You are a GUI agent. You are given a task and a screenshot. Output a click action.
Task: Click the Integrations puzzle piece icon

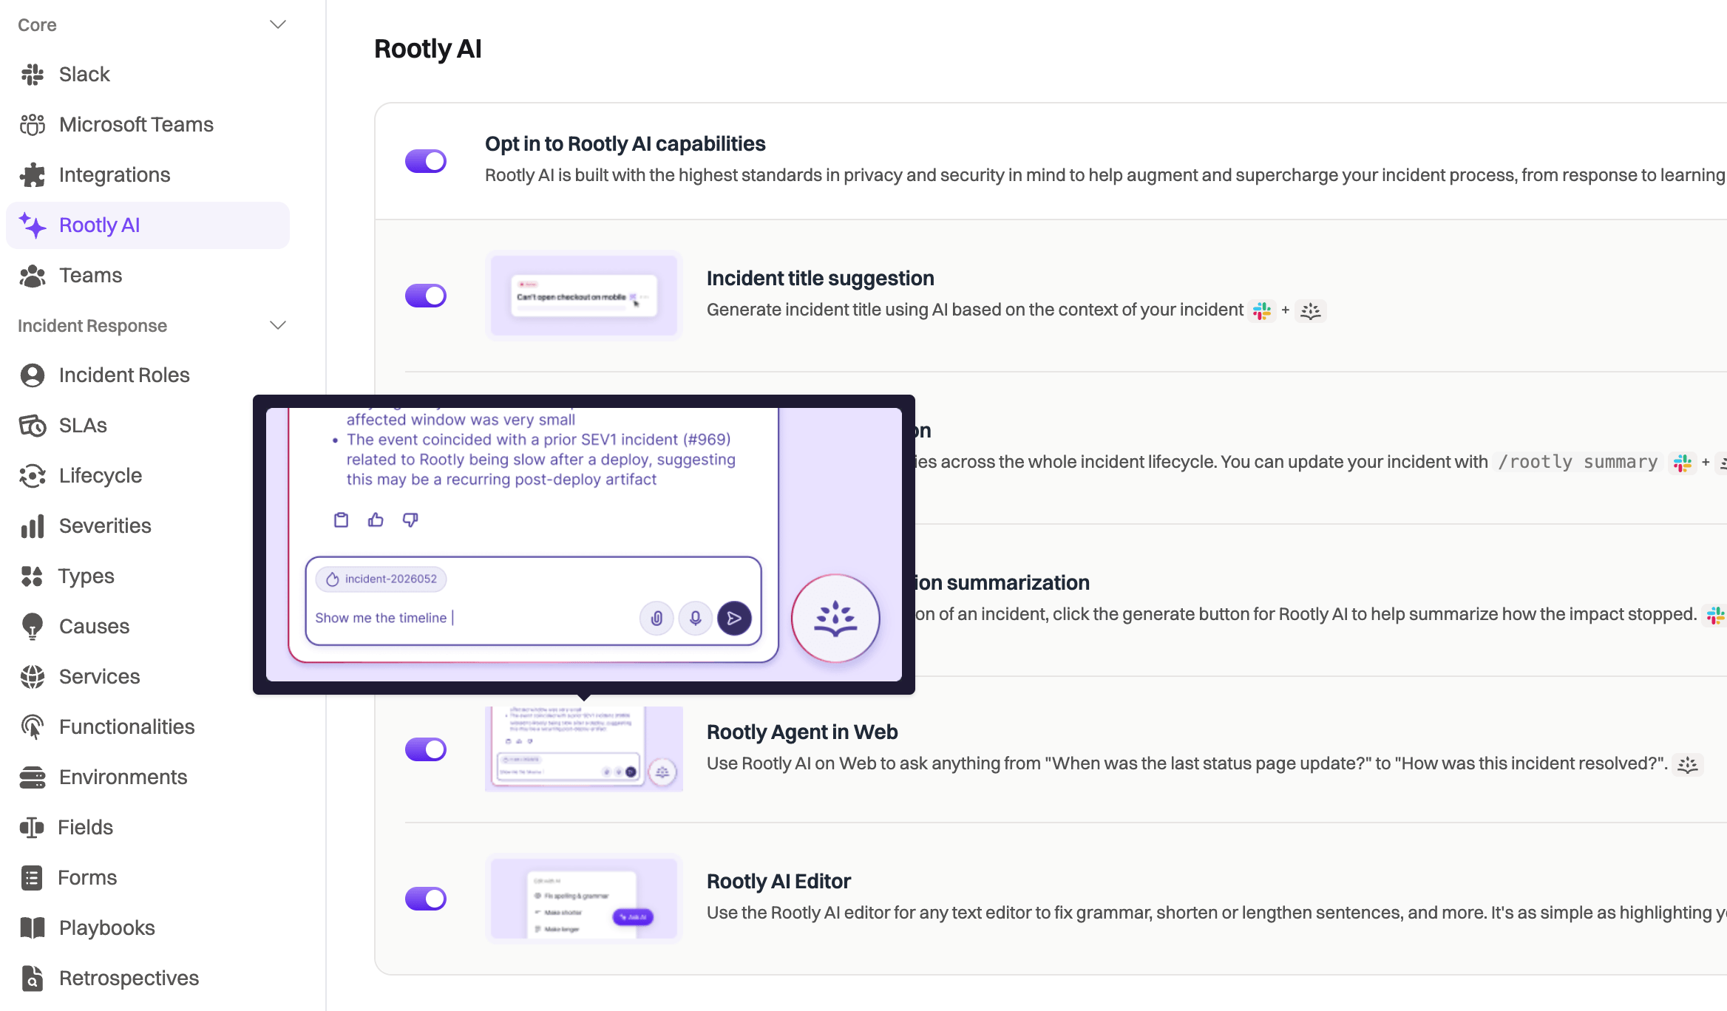pyautogui.click(x=33, y=175)
